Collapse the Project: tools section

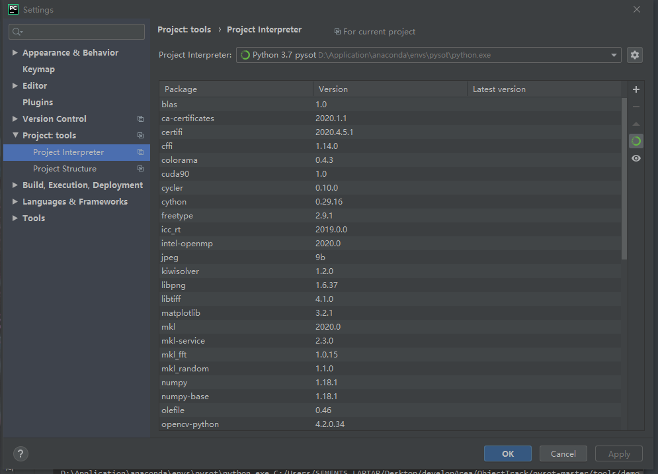point(15,135)
